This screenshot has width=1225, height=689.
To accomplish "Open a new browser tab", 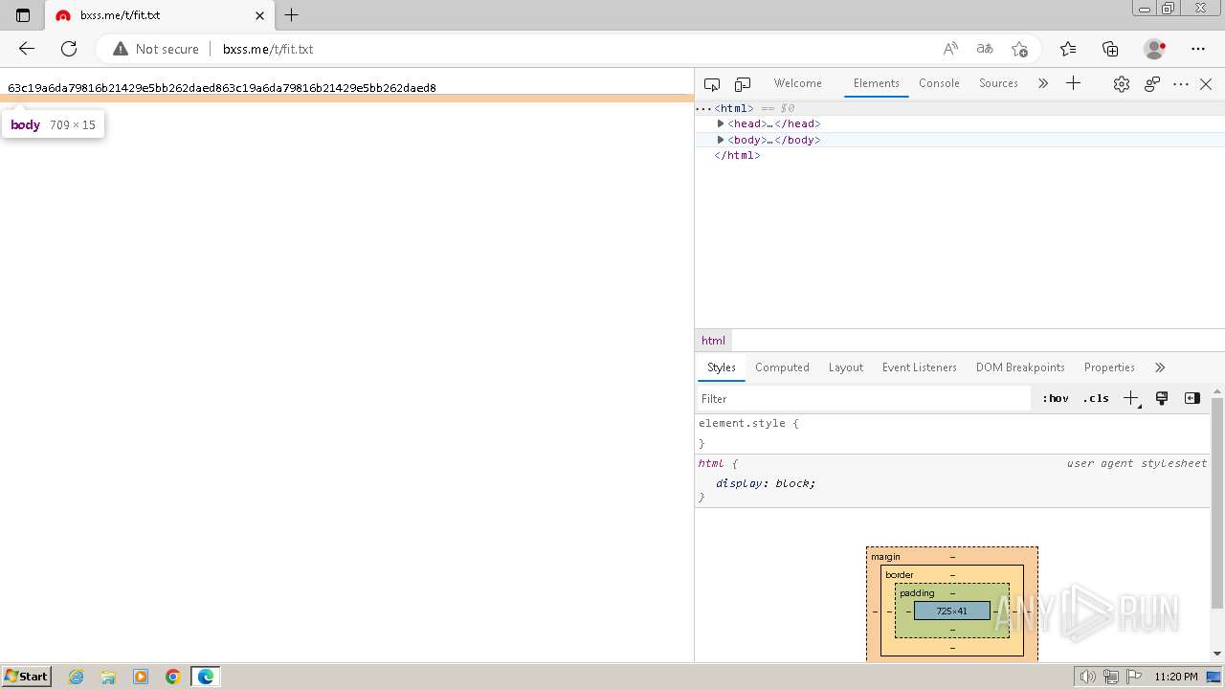I will pyautogui.click(x=292, y=15).
